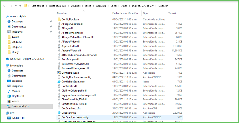The height and width of the screenshot is (123, 239).
Task: Expand the Red network node
Action: (x=3, y=113)
